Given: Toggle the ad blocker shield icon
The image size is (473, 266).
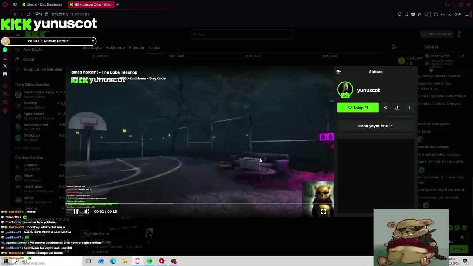Looking at the screenshot, I should pyautogui.click(x=413, y=14).
